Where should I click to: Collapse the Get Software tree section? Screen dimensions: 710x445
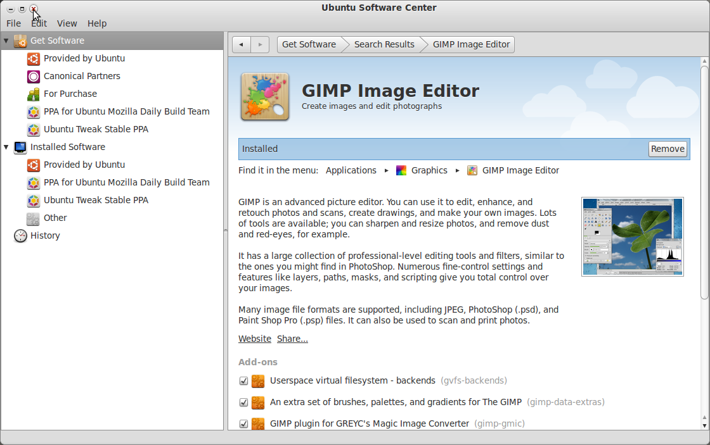pos(6,41)
